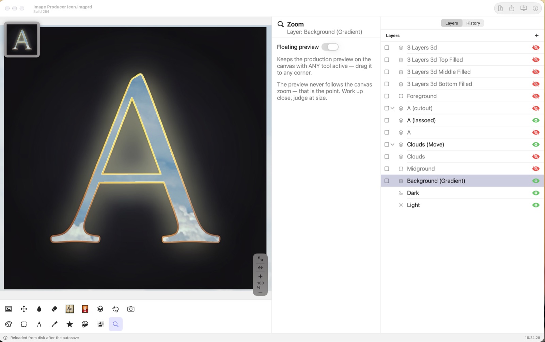Zoom out with the canvas minus button

point(260,292)
